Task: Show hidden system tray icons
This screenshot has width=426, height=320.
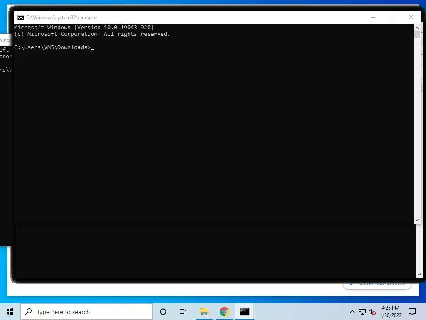Action: (352, 312)
